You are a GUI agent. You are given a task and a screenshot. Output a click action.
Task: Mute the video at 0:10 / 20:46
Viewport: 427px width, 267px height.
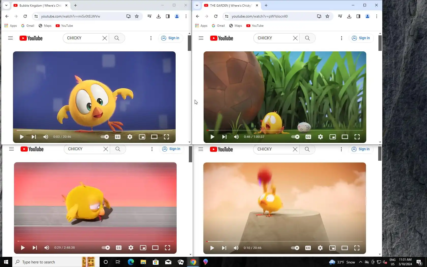236,248
